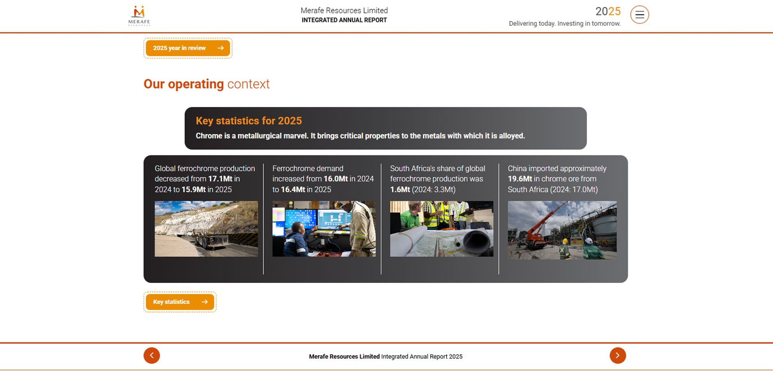Open the hamburger menu icon
773x373 pixels.
[x=639, y=15]
